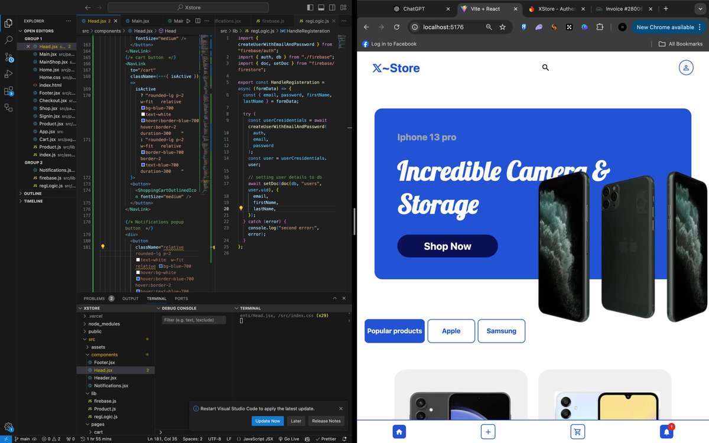The image size is (709, 443).
Task: Open the Extensions view
Action: (x=8, y=91)
